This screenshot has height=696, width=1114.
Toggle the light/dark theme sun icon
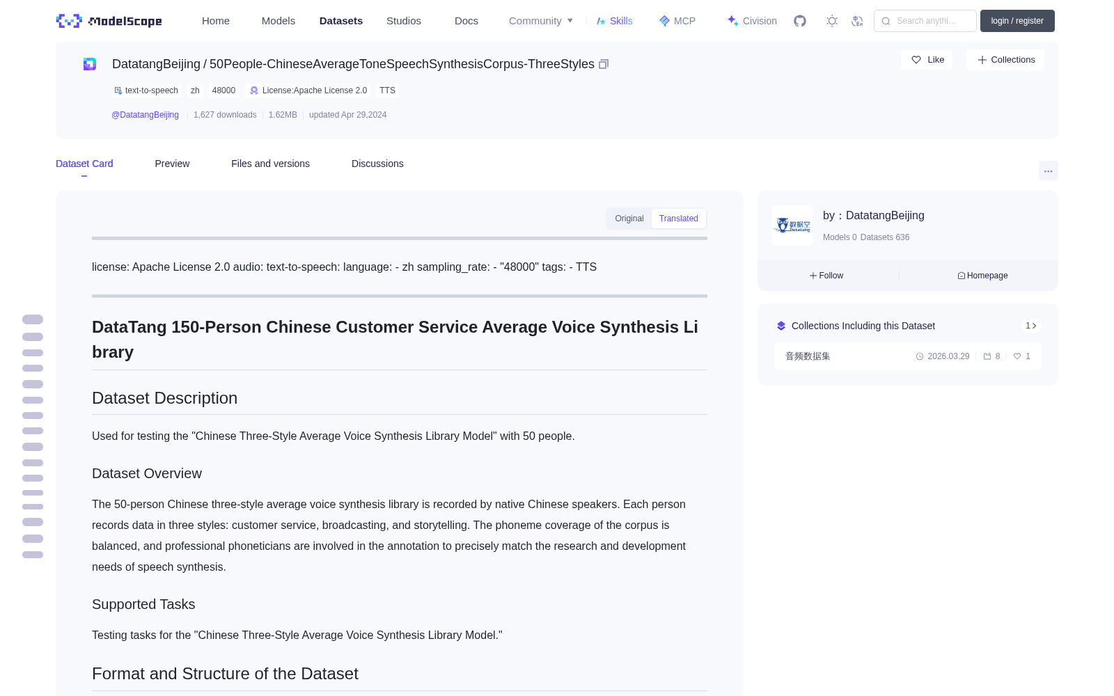click(x=832, y=21)
